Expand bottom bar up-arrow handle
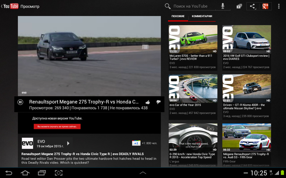Image resolution: width=286 pixels, height=178 pixels. point(143,173)
